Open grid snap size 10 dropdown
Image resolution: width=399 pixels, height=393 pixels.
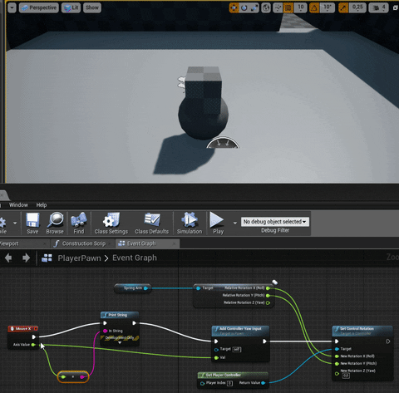click(301, 7)
